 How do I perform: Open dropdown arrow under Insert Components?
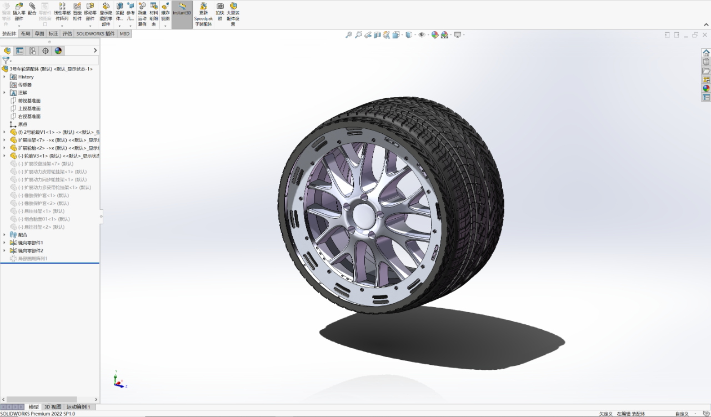(19, 26)
